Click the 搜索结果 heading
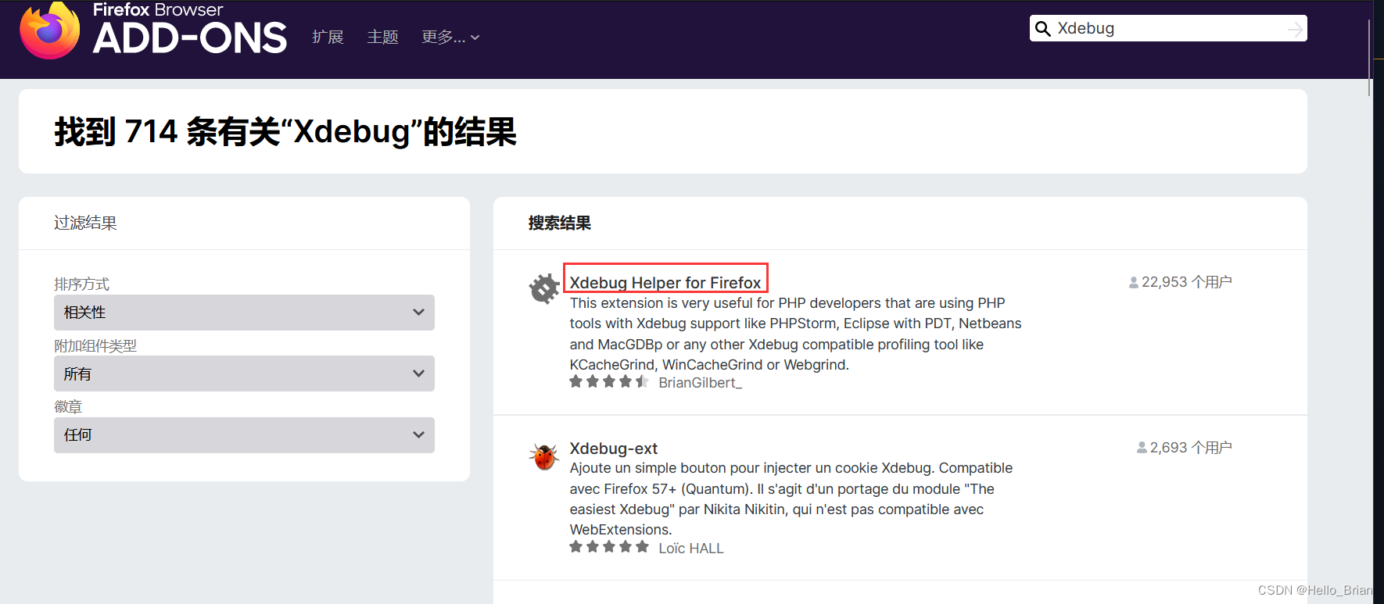Screen dimensions: 1384x604 (x=560, y=223)
